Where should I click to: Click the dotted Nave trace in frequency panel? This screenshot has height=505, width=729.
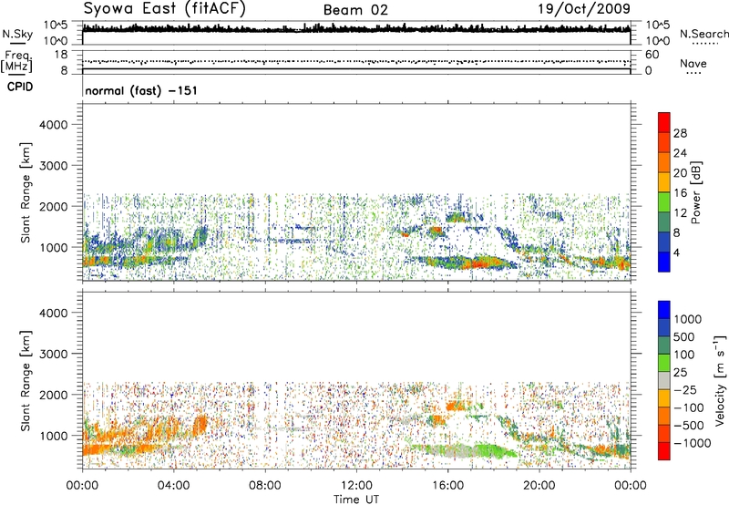[x=356, y=61]
